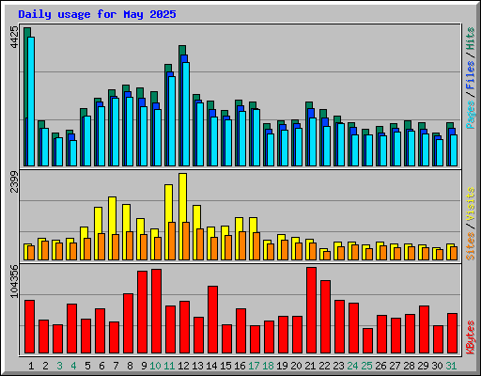Select the orange Sites bar for day 22
The height and width of the screenshot is (376, 481).
point(327,256)
